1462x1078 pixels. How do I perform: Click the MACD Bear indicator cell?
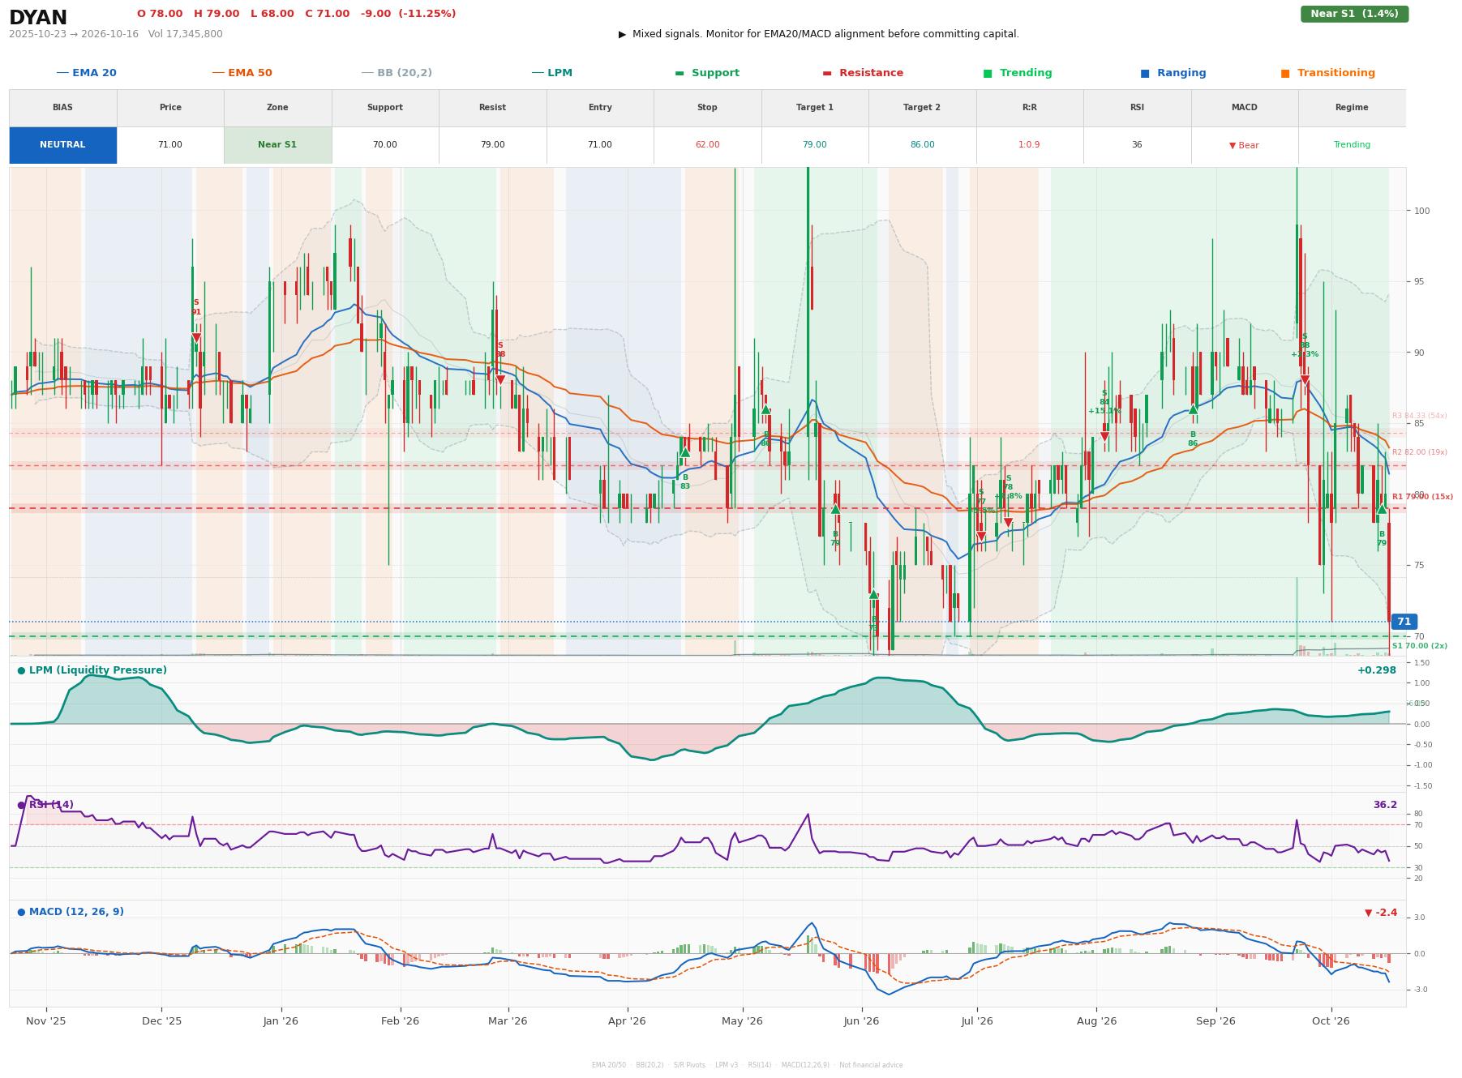(1244, 145)
